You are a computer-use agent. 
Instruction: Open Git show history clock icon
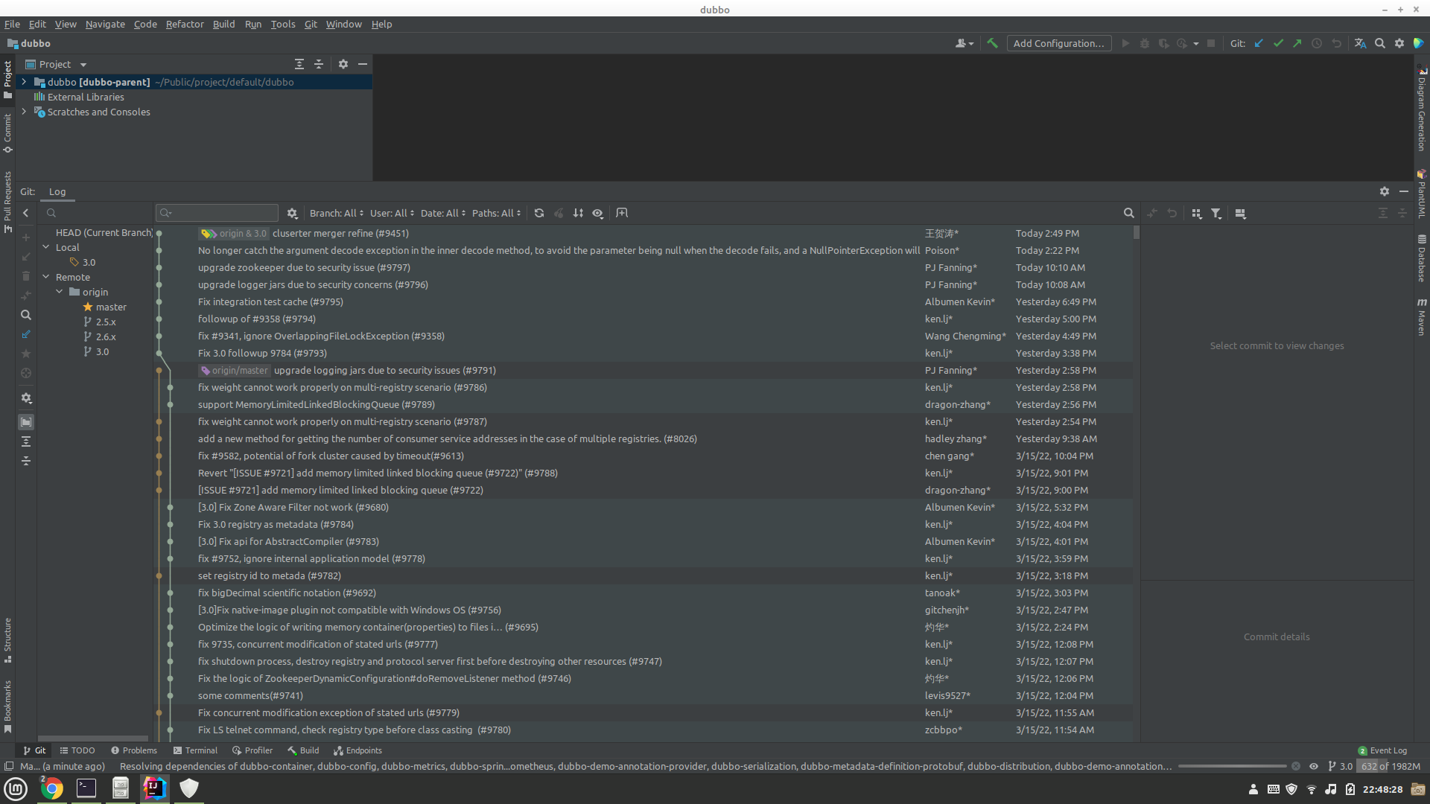1317,43
